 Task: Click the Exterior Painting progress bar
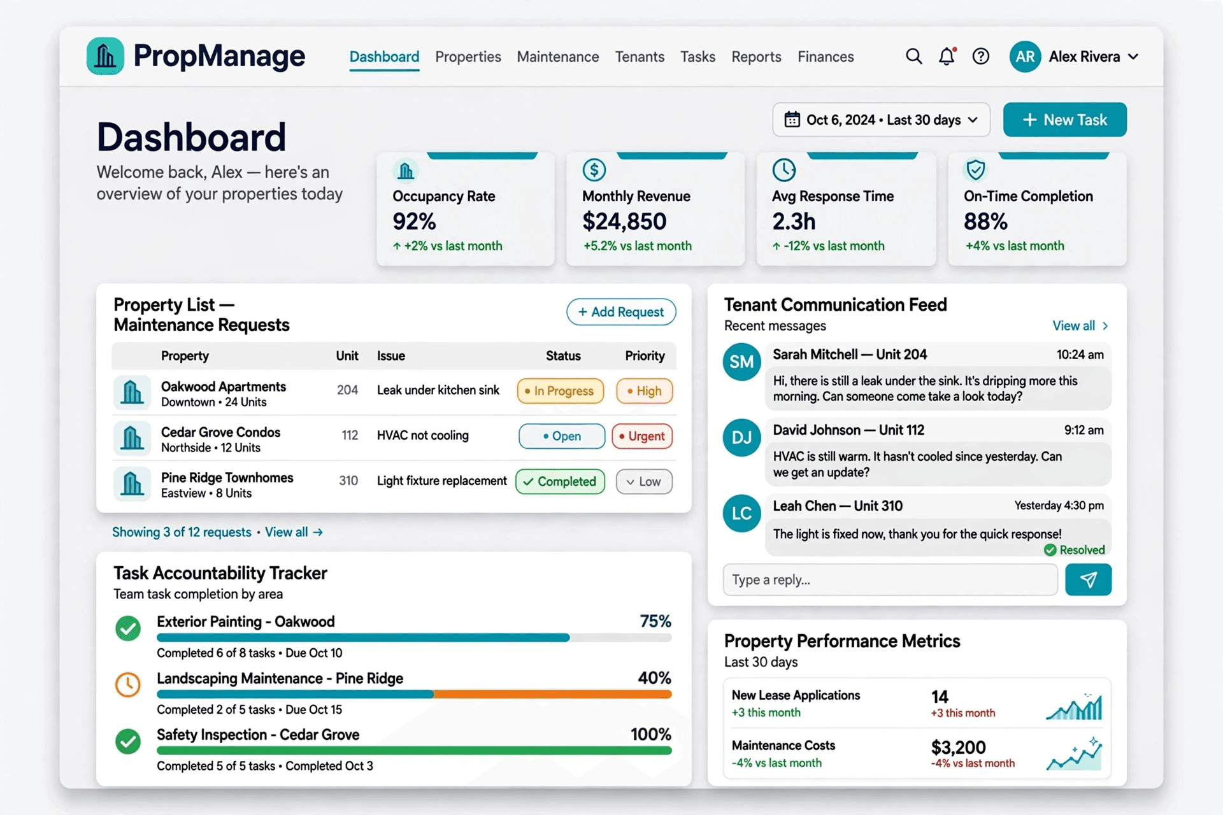click(x=414, y=637)
